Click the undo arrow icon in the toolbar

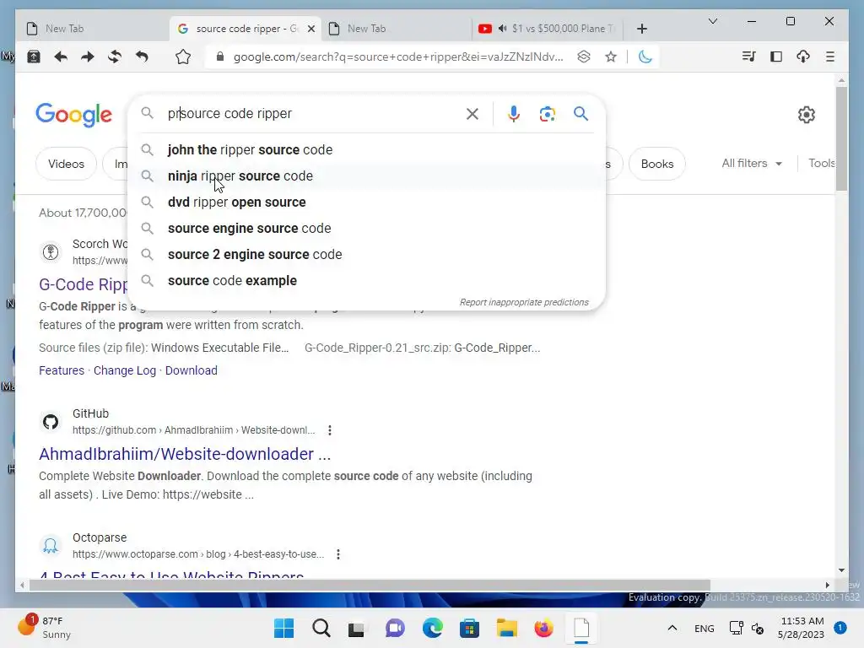pyautogui.click(x=142, y=57)
